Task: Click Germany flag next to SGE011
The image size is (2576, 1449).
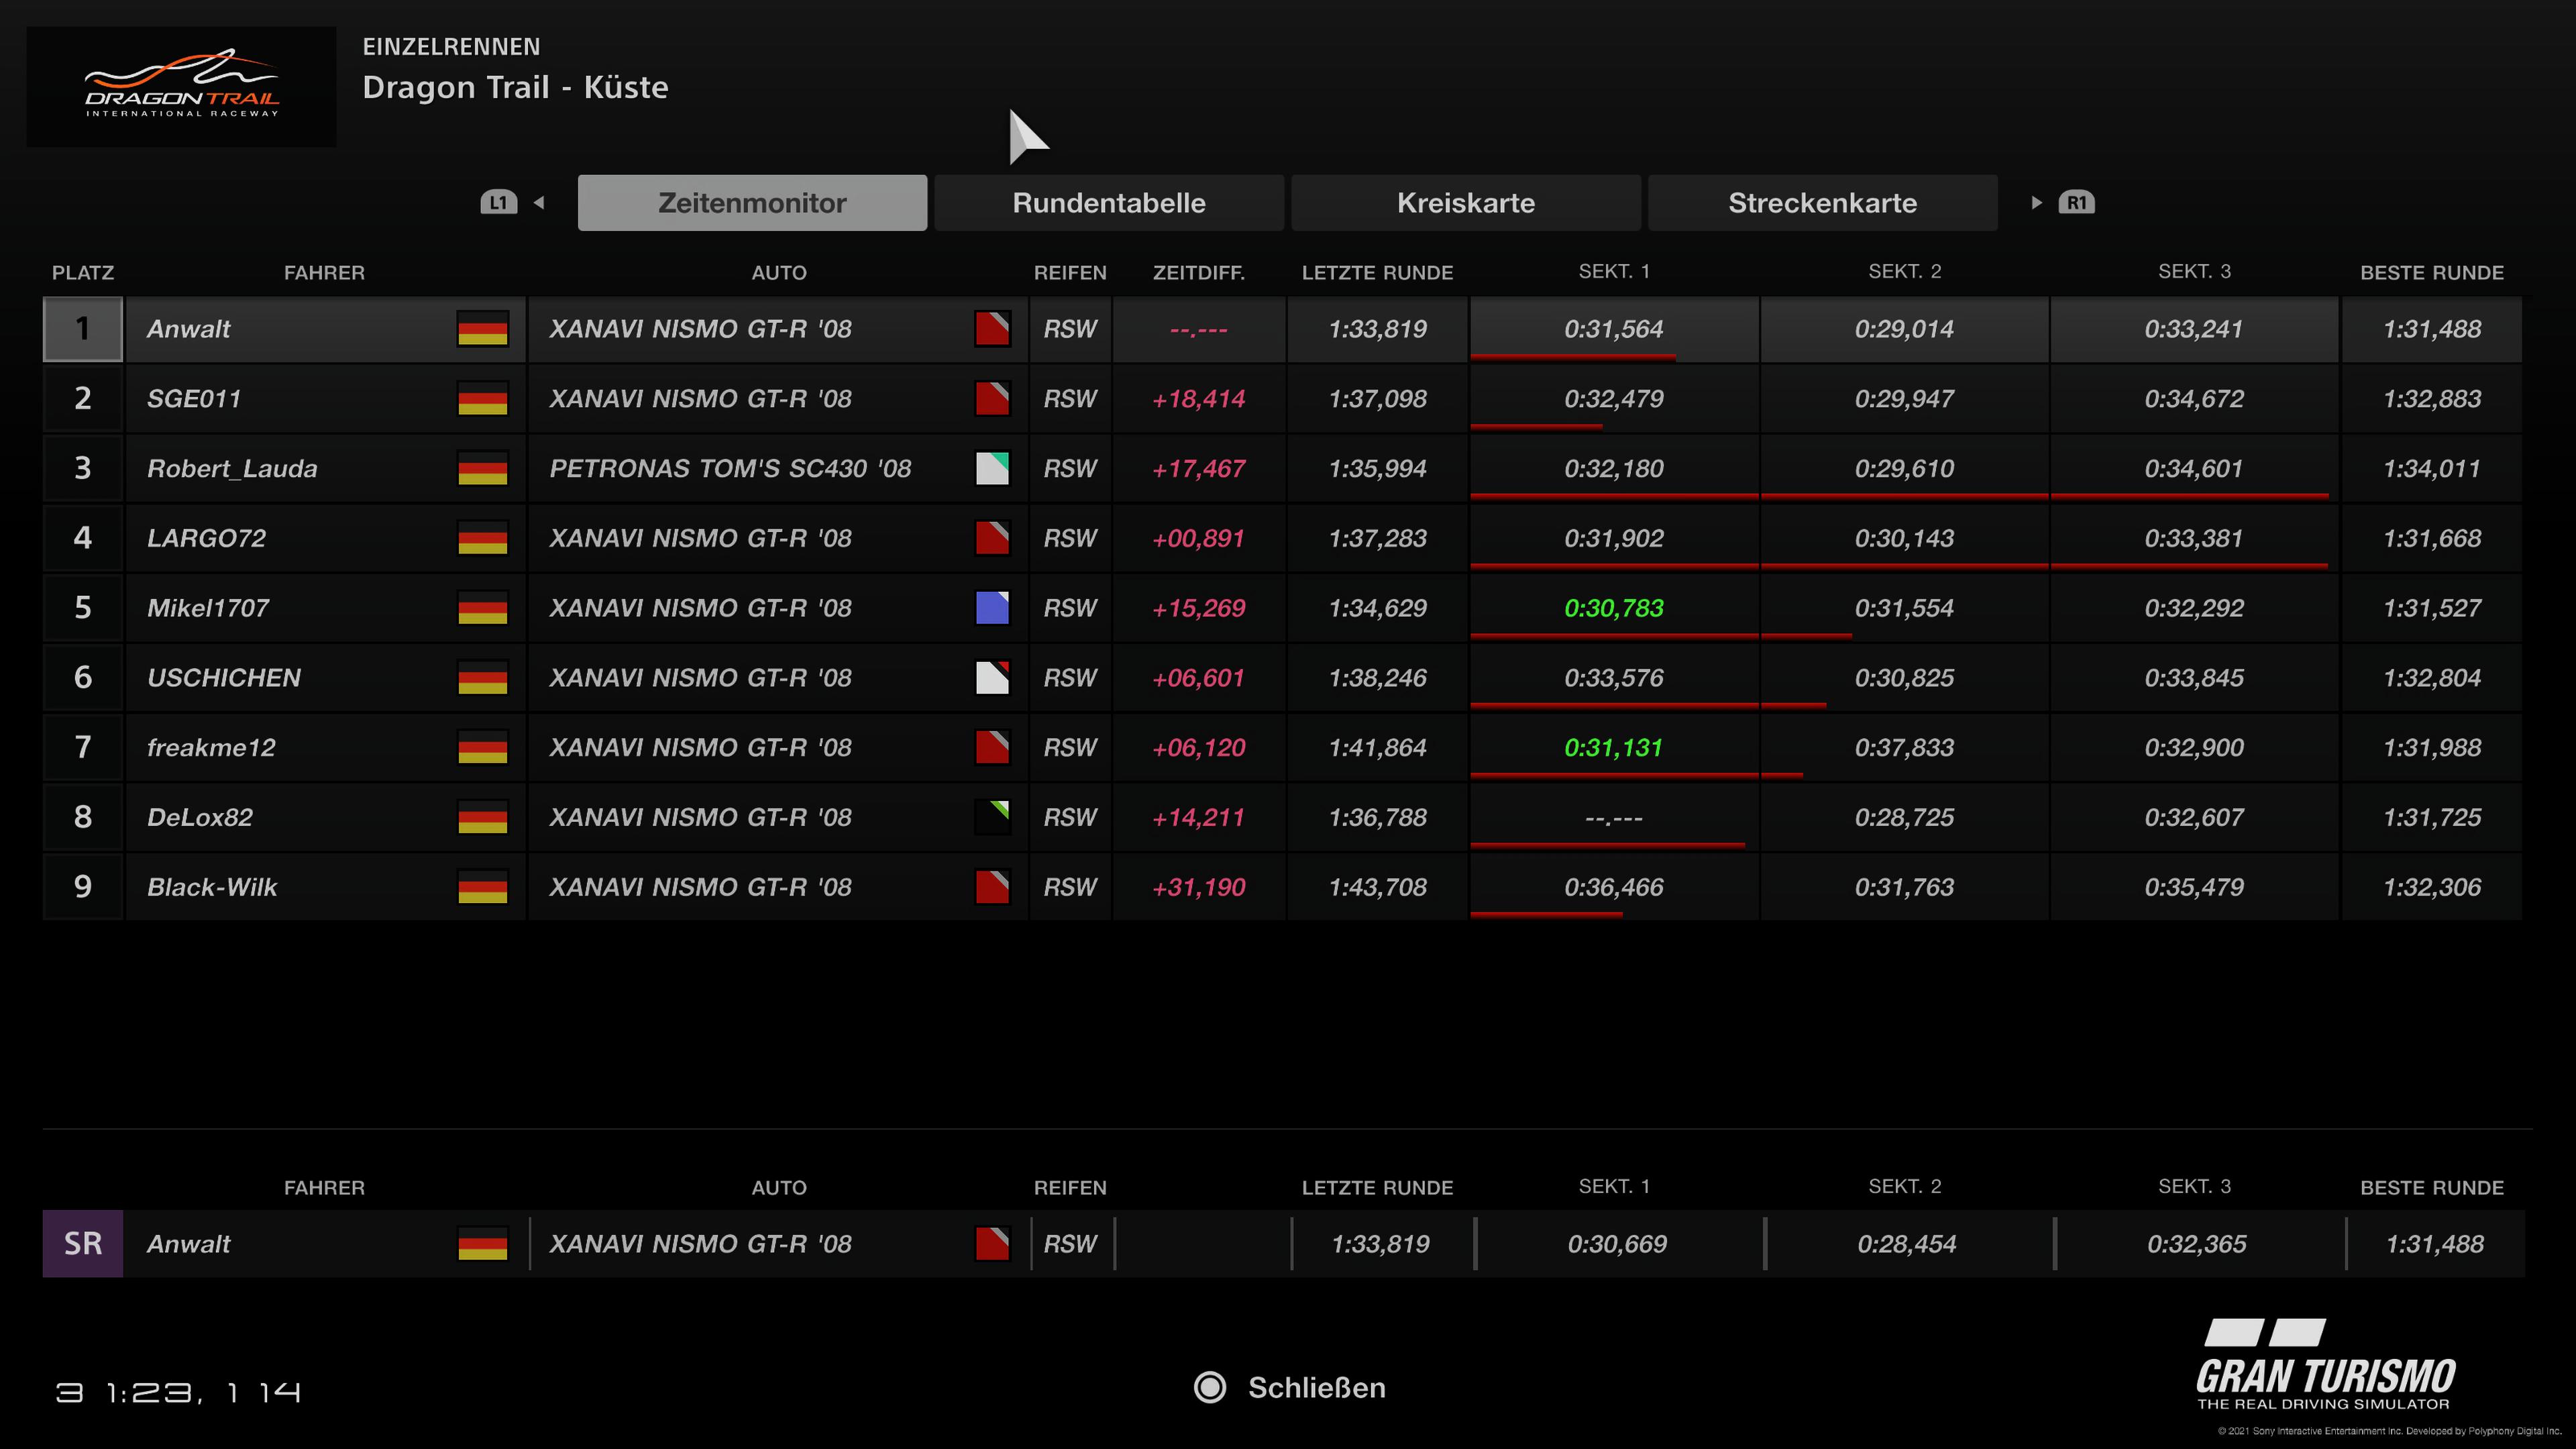Action: (482, 399)
